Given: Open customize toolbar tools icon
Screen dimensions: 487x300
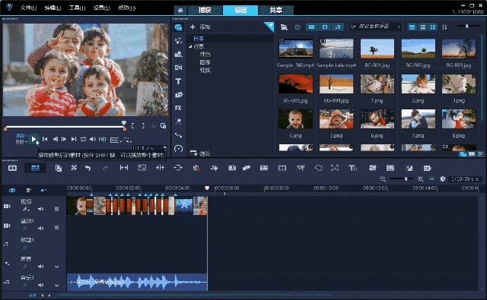Looking at the screenshot, I should point(74,168).
